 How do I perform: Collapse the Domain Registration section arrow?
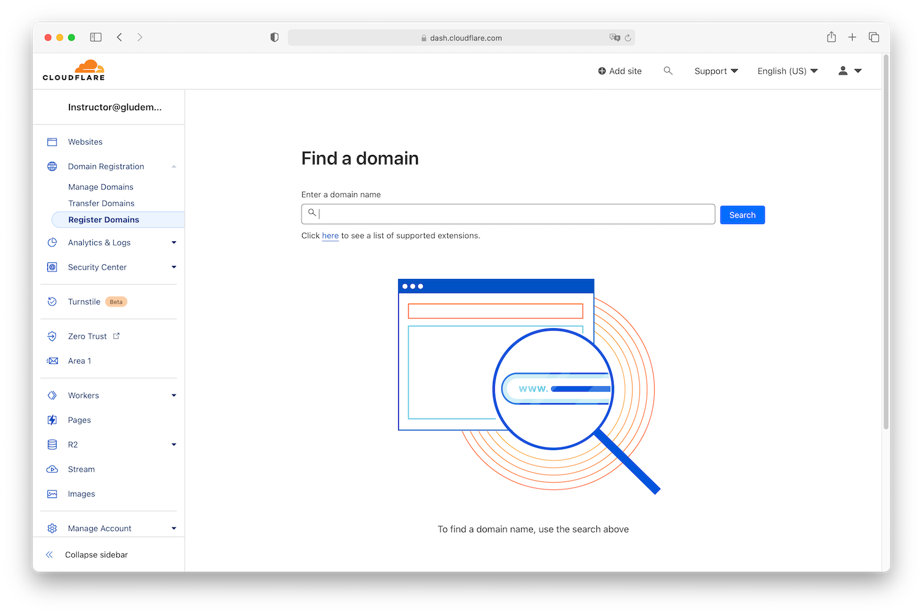(x=174, y=167)
